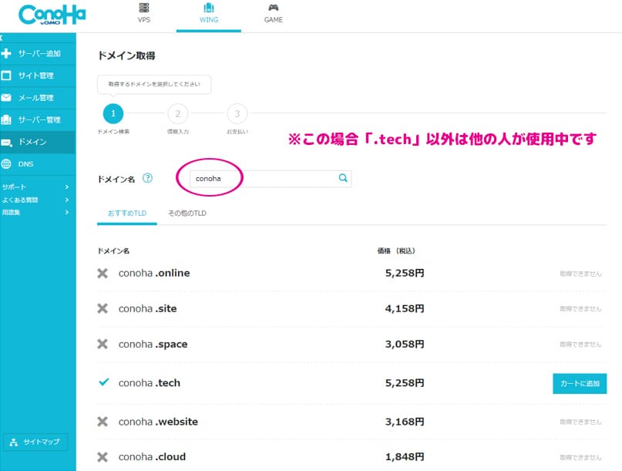The width and height of the screenshot is (622, 471).
Task: Click the ドメイン sidebar icon
Action: pyautogui.click(x=6, y=142)
